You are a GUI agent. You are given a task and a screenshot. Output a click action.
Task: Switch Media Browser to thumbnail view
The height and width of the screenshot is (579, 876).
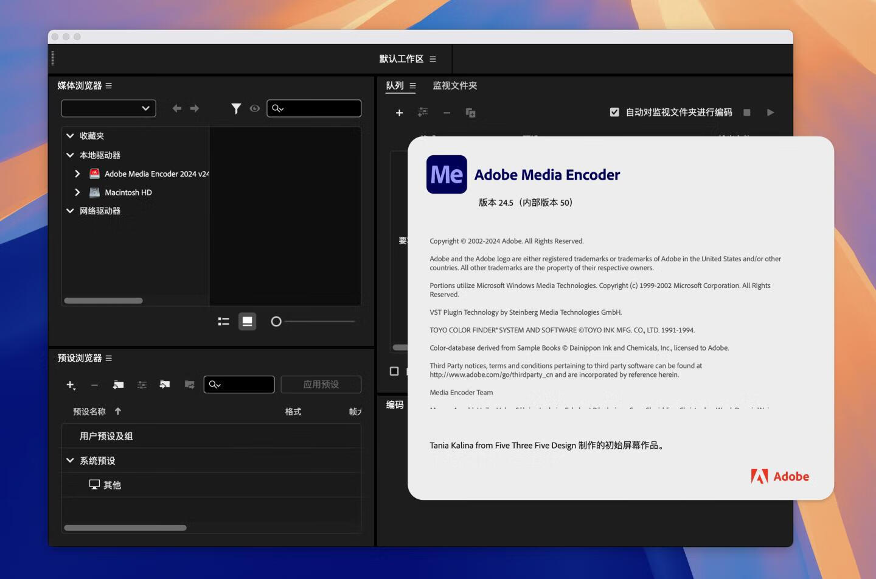[247, 321]
